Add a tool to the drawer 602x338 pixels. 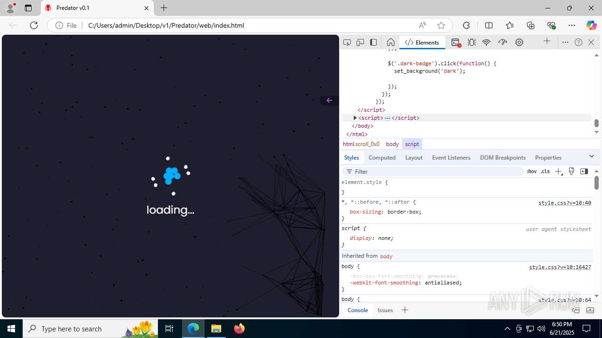405,310
